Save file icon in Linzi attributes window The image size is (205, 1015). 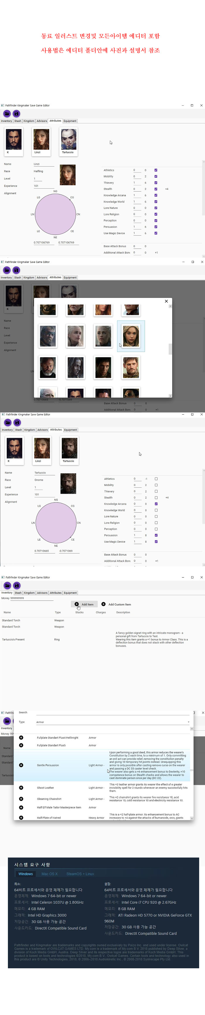coord(16,113)
